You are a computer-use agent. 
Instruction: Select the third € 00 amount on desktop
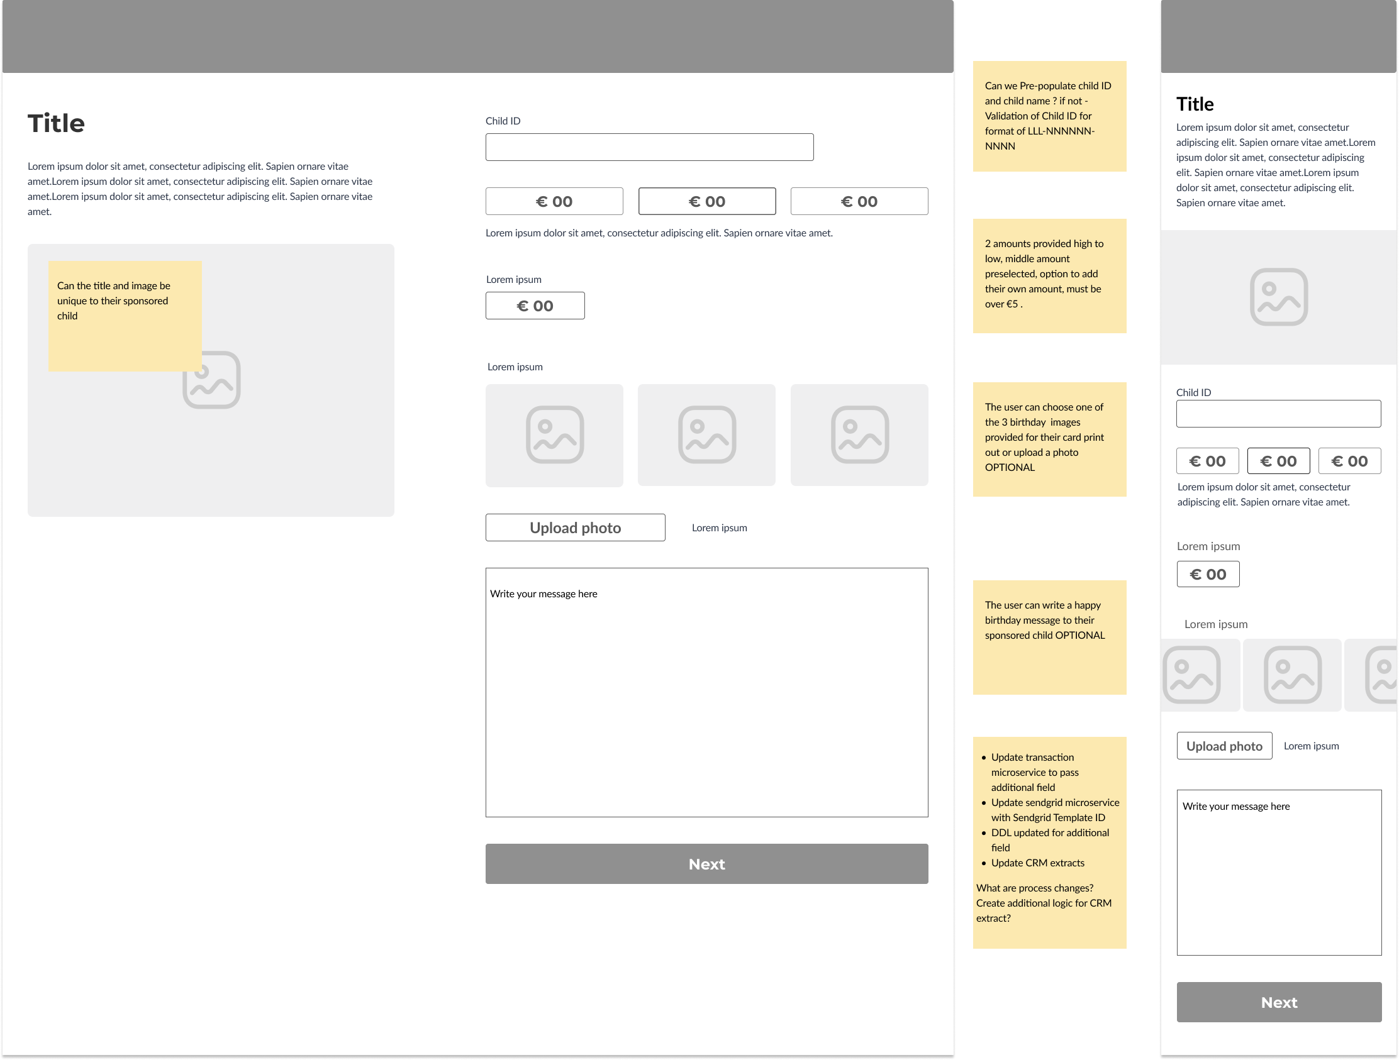coord(859,201)
